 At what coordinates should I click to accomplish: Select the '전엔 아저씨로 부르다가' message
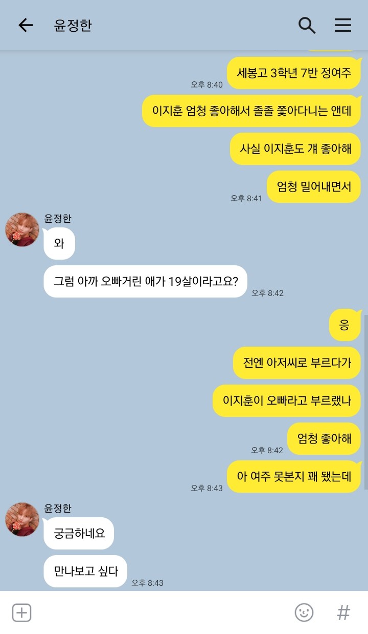coord(297,363)
